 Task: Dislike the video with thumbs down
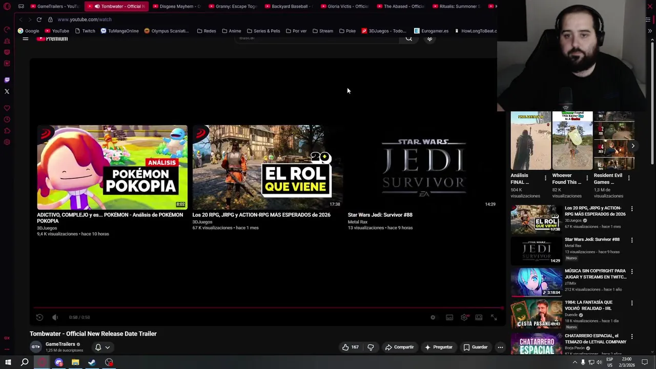[x=371, y=347]
